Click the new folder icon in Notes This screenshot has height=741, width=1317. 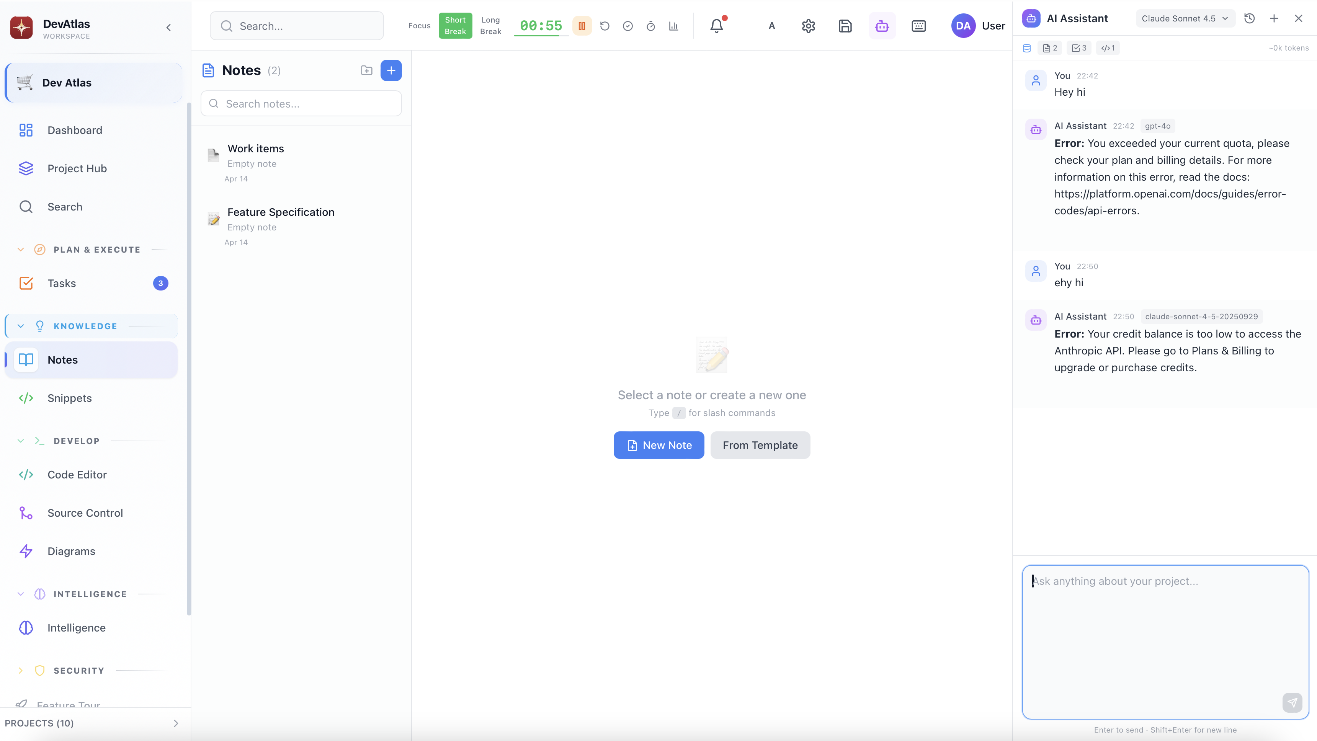tap(366, 70)
